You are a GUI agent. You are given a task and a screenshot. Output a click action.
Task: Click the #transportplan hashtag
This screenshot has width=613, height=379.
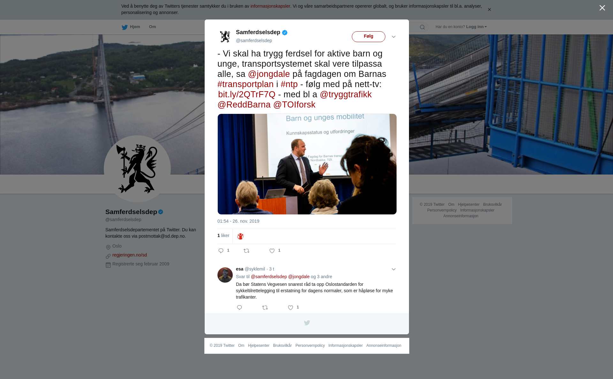246,84
